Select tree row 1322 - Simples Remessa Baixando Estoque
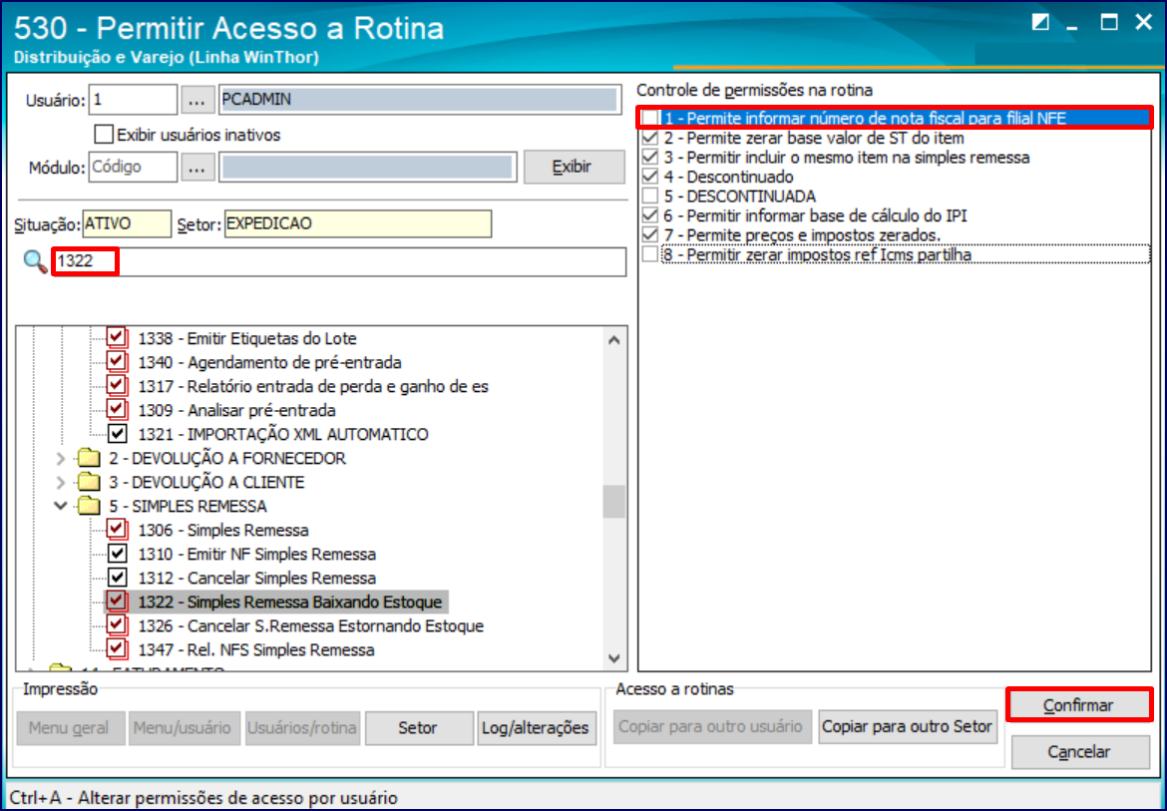Image resolution: width=1167 pixels, height=811 pixels. tap(289, 602)
